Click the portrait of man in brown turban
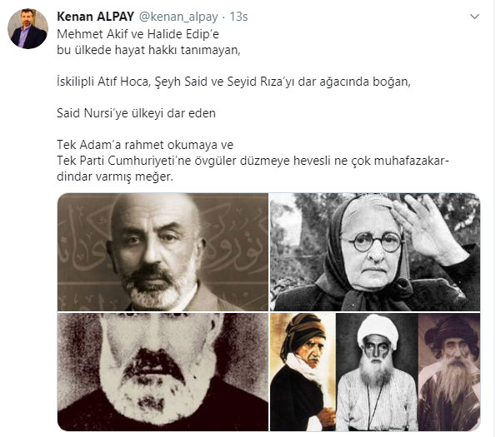The width and height of the screenshot is (496, 437). 303,371
